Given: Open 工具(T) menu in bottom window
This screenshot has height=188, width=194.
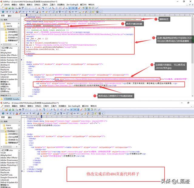Looking at the screenshot, I should [54, 106].
